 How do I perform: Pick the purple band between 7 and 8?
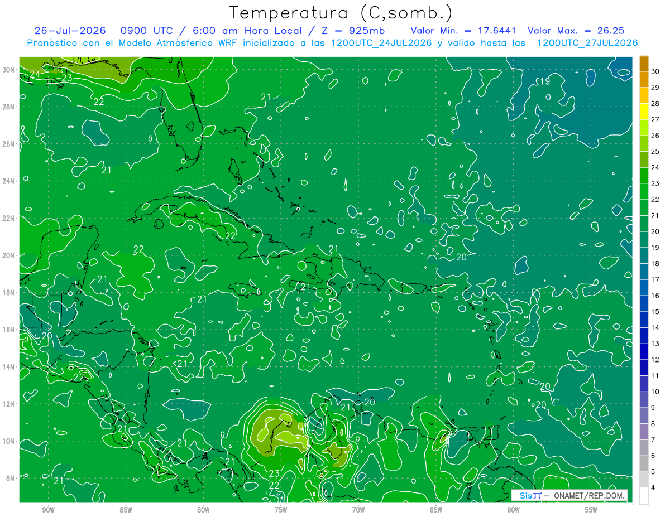click(644, 432)
